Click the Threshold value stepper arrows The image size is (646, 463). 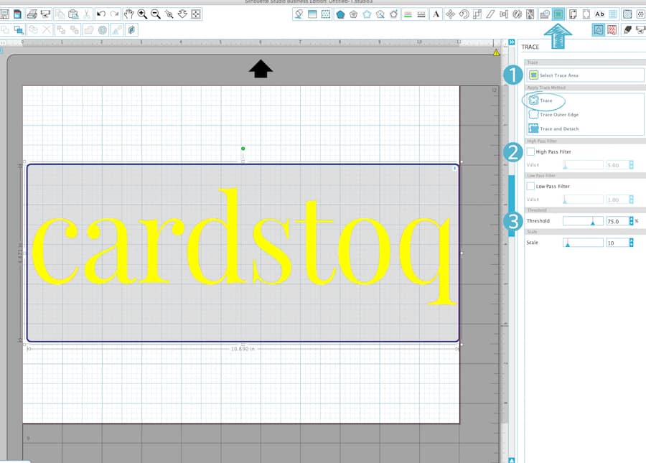click(631, 221)
